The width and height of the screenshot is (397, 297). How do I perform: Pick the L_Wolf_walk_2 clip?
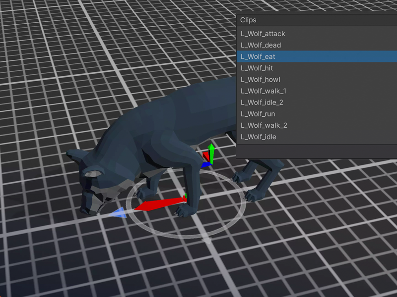coord(317,125)
